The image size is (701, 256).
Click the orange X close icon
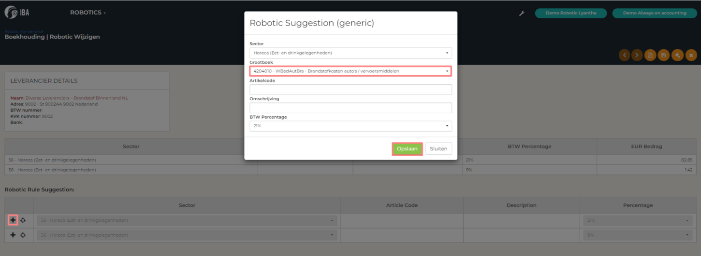point(691,55)
